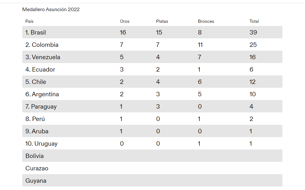The image size is (305, 190).
Task: Select the '7. Paraguay' country cell
Action: (41, 107)
